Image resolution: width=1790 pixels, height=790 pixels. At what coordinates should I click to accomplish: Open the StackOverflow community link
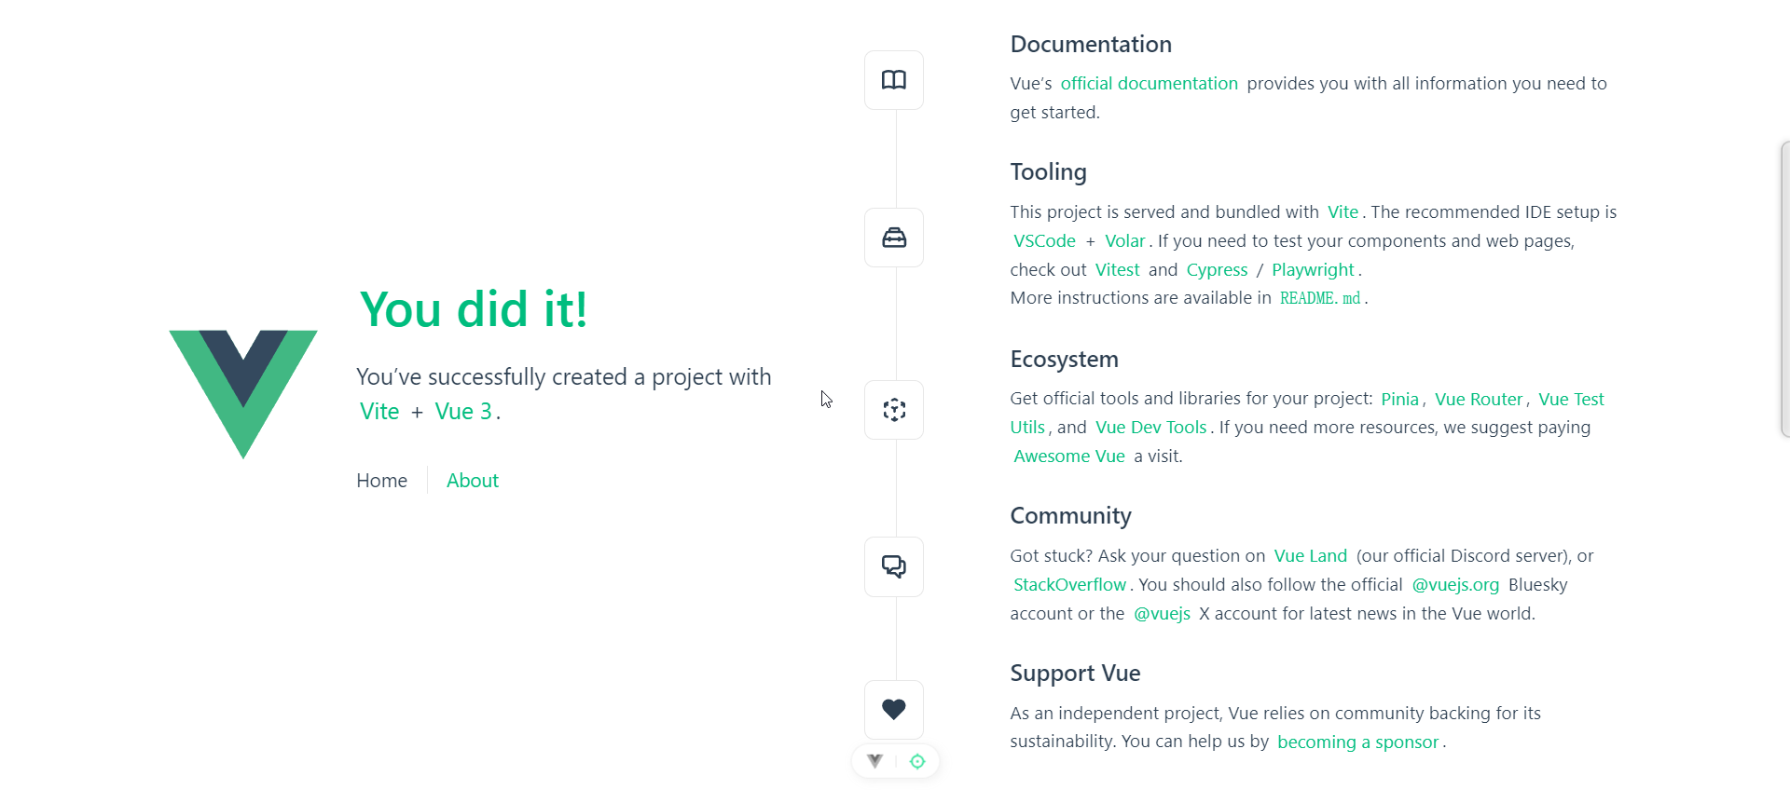[1070, 585]
